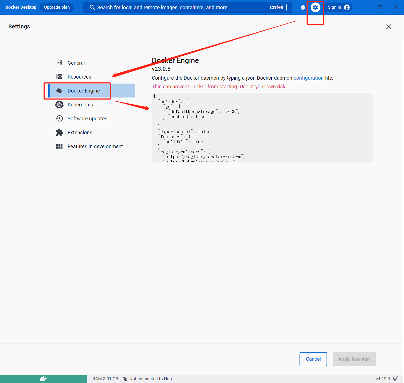Click the disconnected plug icon

125,379
